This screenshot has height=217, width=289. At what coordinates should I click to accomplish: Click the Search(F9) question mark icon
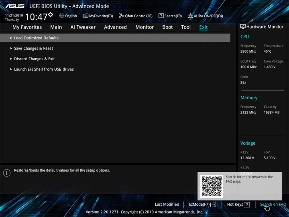(x=161, y=16)
